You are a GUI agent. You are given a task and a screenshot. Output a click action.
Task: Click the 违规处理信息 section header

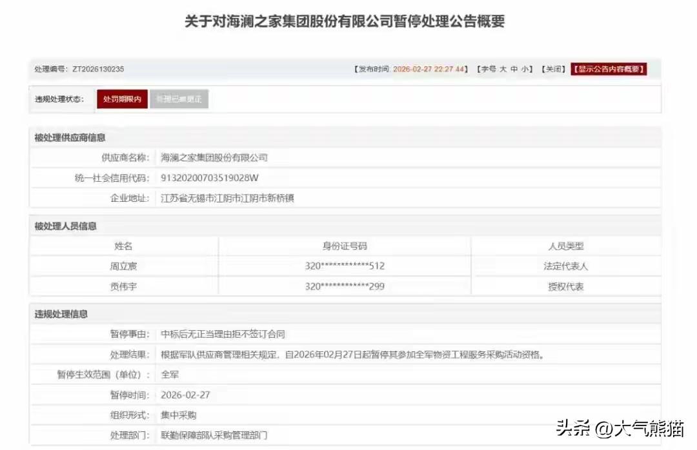click(x=61, y=314)
